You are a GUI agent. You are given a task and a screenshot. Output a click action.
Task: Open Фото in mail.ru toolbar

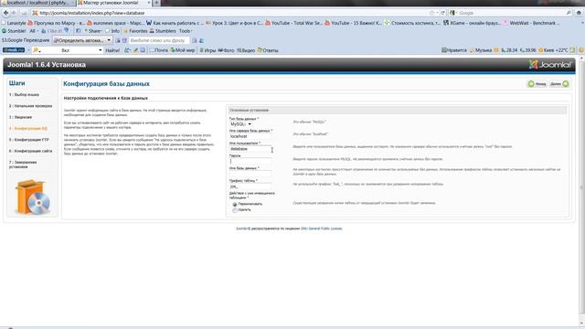[226, 50]
